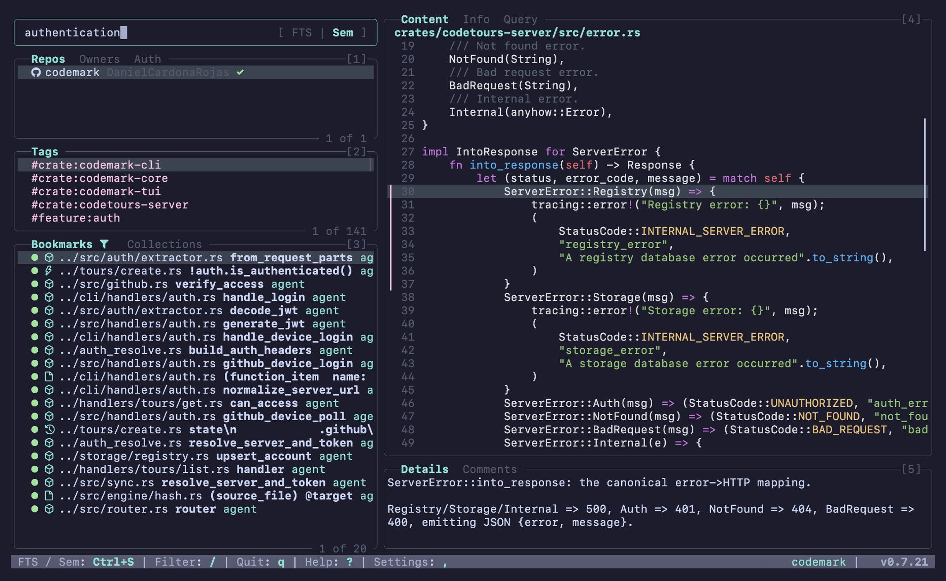Image resolution: width=946 pixels, height=581 pixels.
Task: Click the cube icon on the router.rs row
Action: click(x=49, y=509)
